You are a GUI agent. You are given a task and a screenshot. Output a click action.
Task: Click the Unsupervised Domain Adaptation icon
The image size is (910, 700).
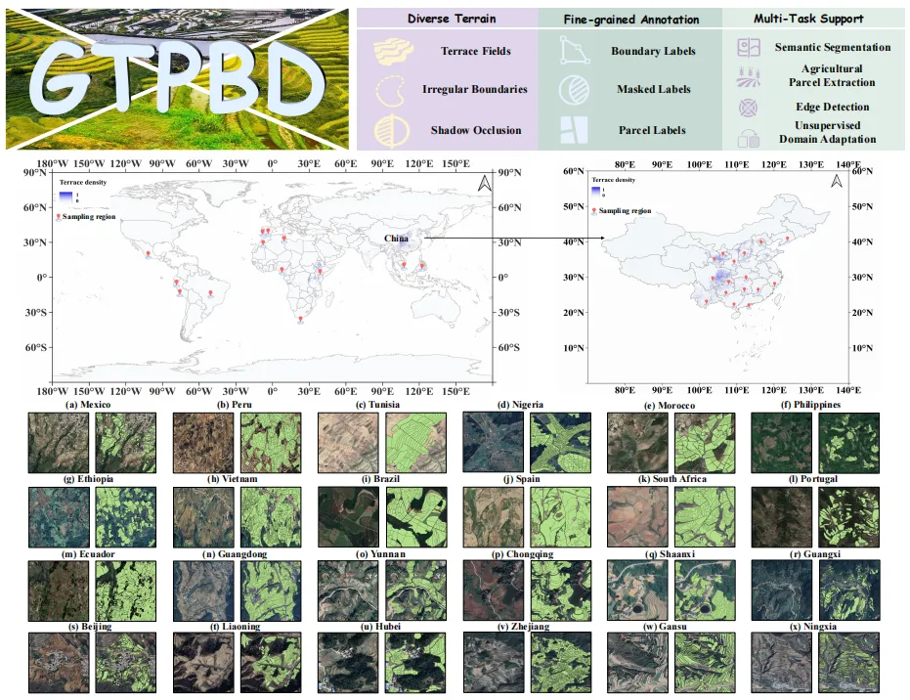pos(749,138)
